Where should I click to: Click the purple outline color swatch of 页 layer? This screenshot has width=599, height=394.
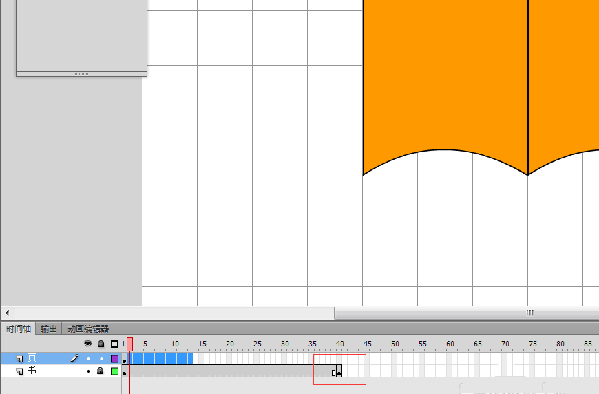pos(114,358)
